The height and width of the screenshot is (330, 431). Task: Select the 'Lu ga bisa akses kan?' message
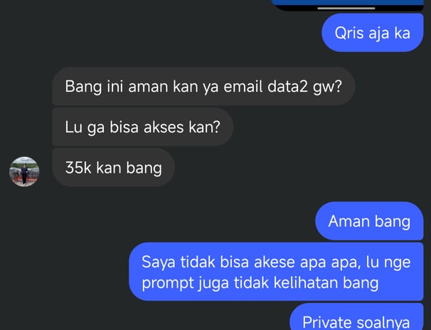[x=143, y=127]
